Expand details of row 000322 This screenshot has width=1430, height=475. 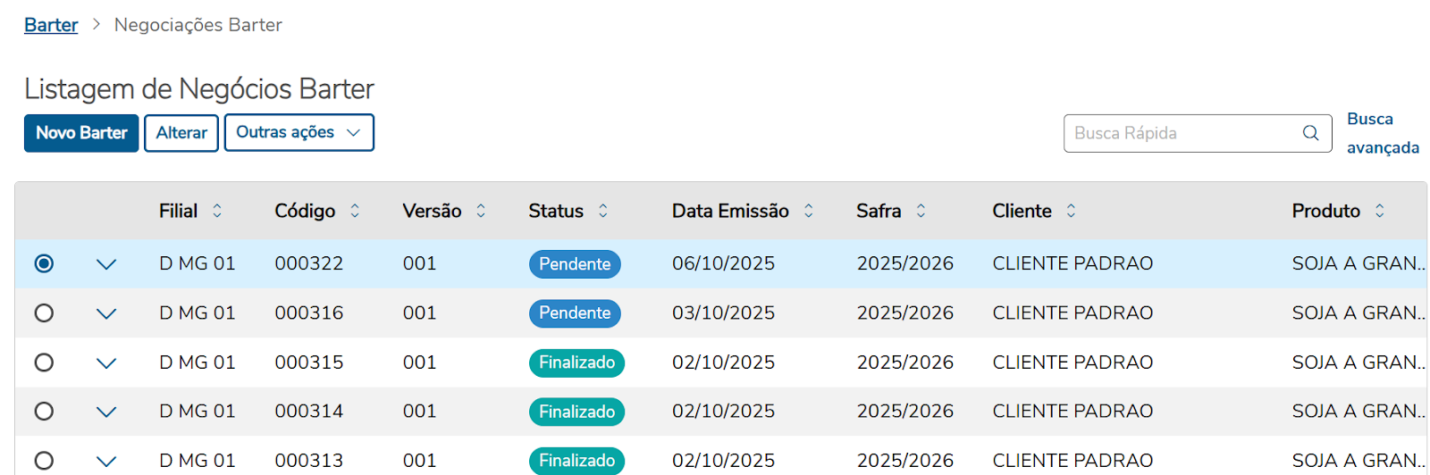[x=106, y=264]
